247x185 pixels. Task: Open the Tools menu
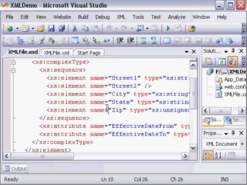point(138,17)
